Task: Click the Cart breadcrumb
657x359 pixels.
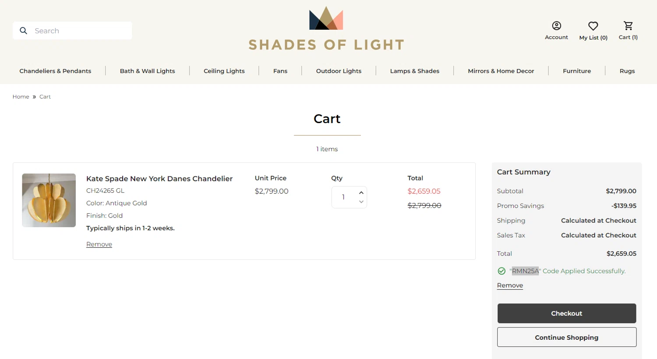Action: (45, 97)
